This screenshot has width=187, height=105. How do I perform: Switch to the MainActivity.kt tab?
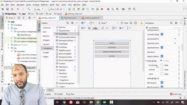click(x=70, y=18)
